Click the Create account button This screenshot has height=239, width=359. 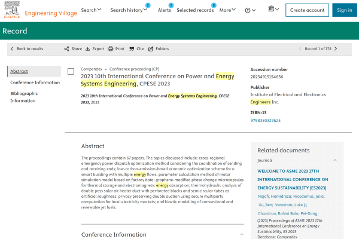click(x=307, y=10)
